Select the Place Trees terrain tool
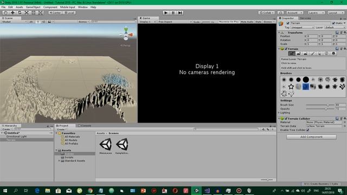The height and width of the screenshot is (195, 347). click(x=319, y=54)
